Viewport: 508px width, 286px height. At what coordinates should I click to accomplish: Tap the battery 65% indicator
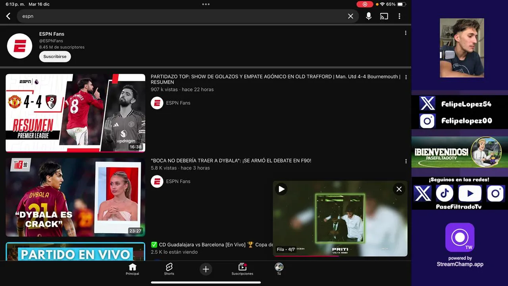click(x=396, y=4)
